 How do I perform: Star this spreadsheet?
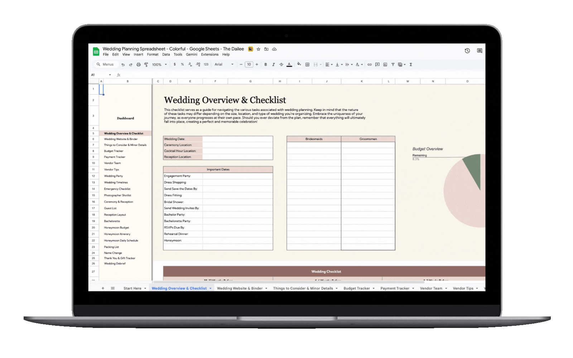tap(258, 49)
